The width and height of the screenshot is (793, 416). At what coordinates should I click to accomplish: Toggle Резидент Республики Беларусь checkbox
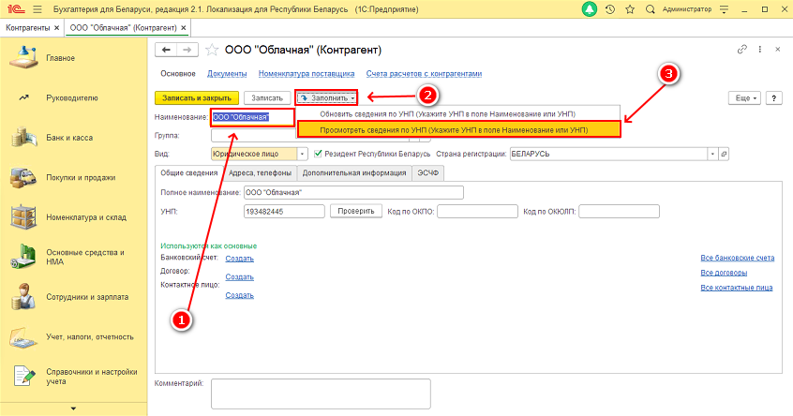318,154
